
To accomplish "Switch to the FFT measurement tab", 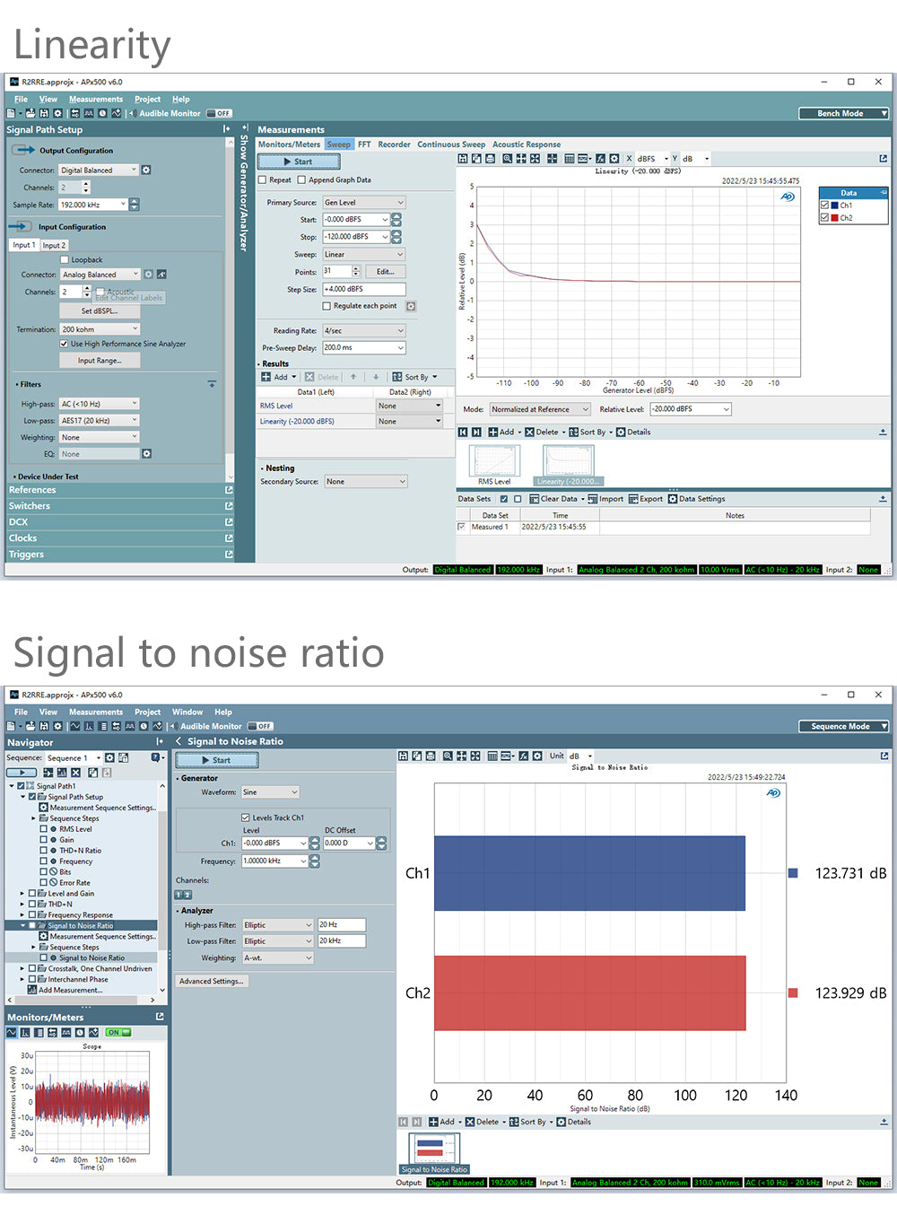I will point(364,144).
